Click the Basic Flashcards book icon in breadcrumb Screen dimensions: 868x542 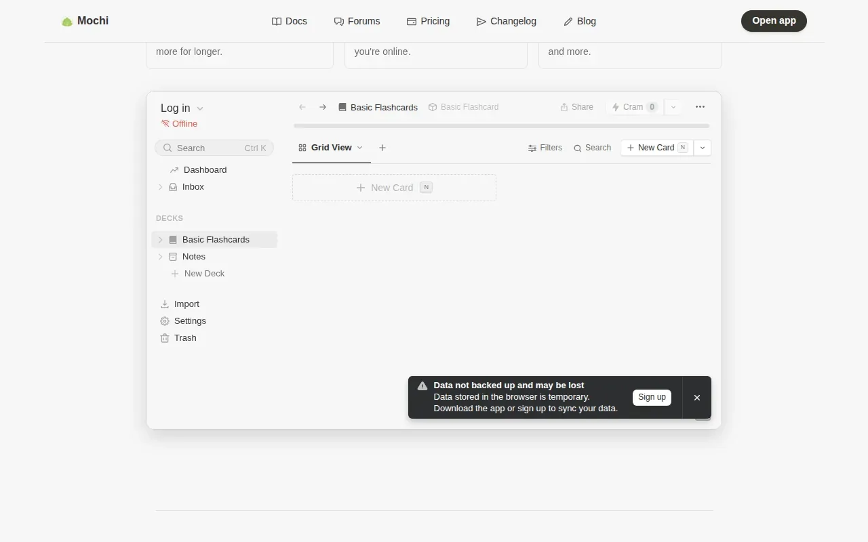click(x=342, y=107)
